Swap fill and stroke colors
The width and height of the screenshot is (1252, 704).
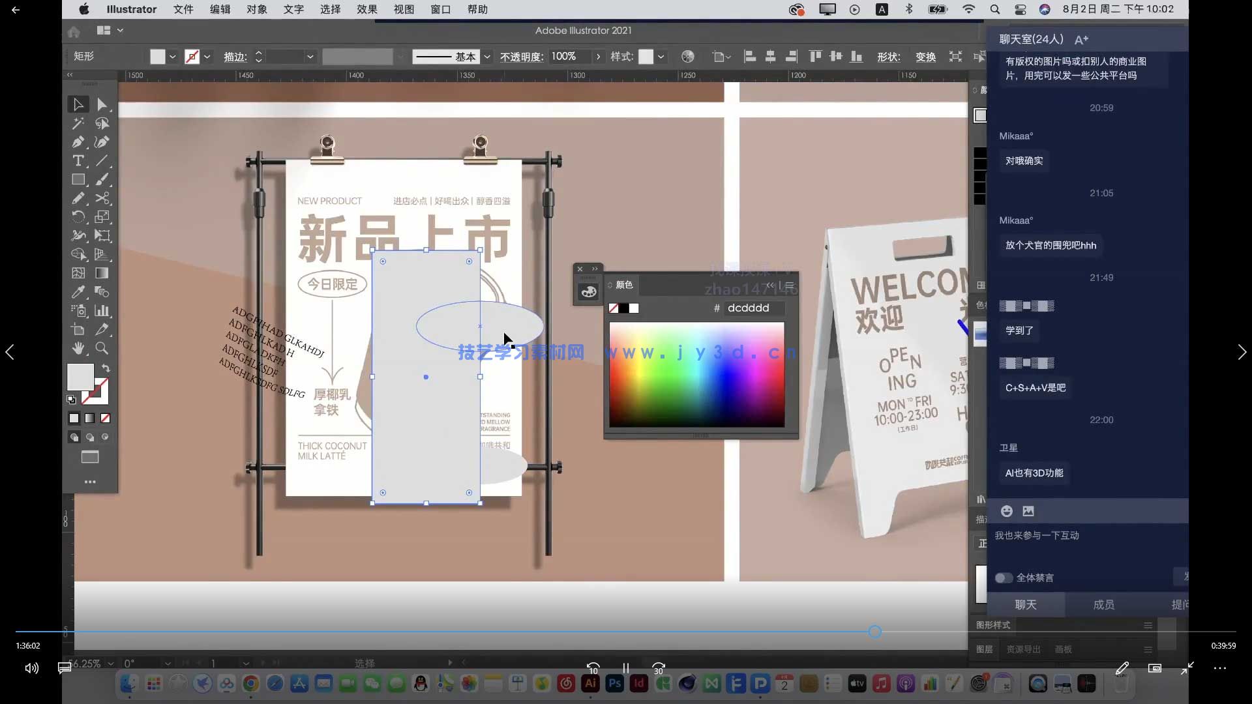coord(106,368)
